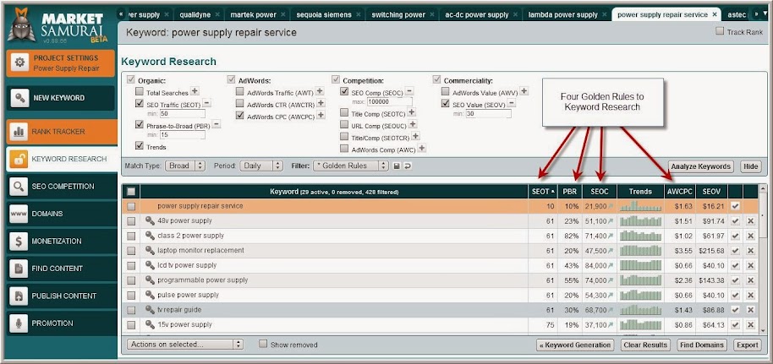Viewport: 773px width, 364px height.
Task: Click the SEO Value min field
Action: [489, 114]
